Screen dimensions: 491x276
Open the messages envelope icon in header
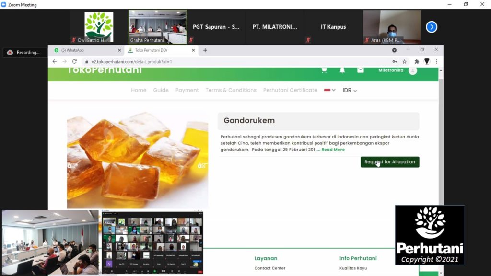(x=361, y=70)
